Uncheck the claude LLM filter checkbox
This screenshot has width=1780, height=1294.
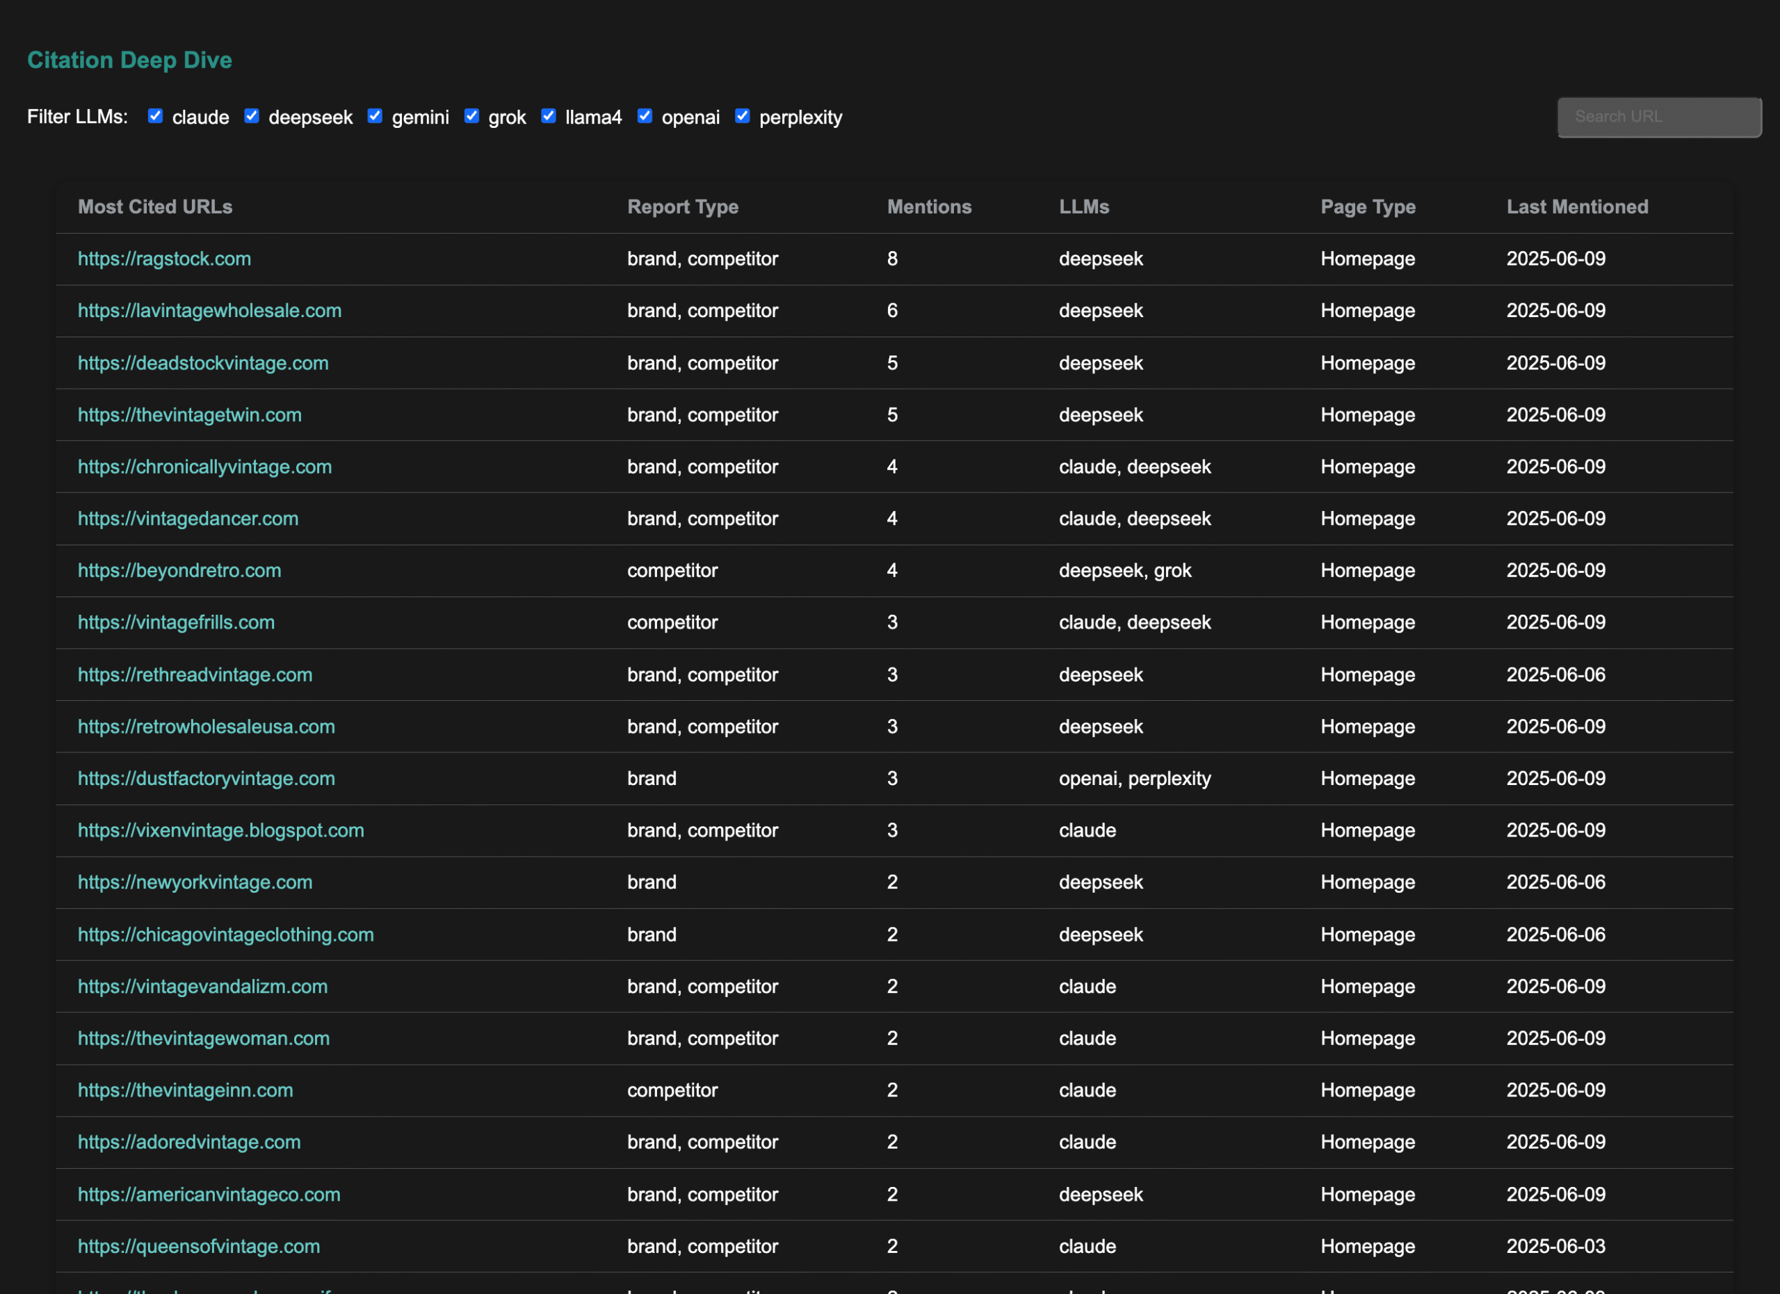pyautogui.click(x=155, y=116)
